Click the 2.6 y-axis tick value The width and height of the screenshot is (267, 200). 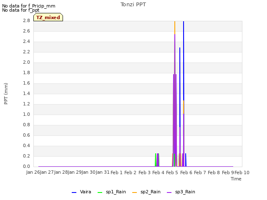26,31
